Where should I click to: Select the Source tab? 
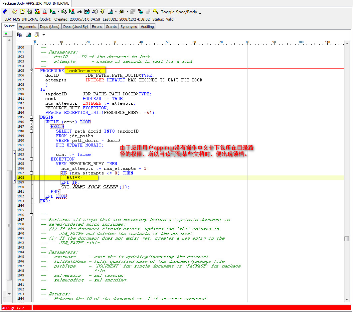coord(9,26)
